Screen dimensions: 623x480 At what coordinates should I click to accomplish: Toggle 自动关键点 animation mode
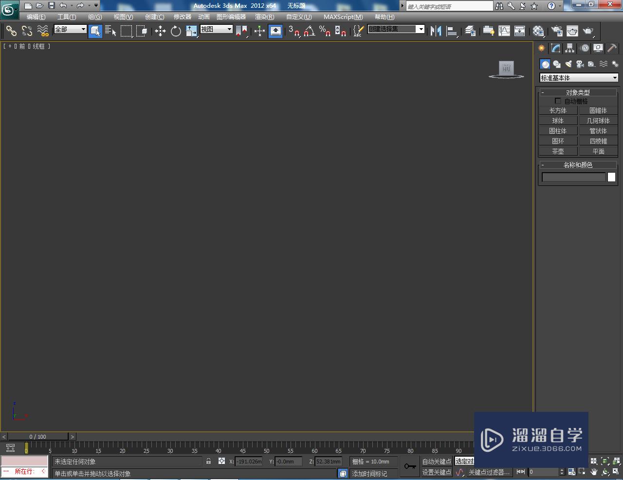coord(436,461)
